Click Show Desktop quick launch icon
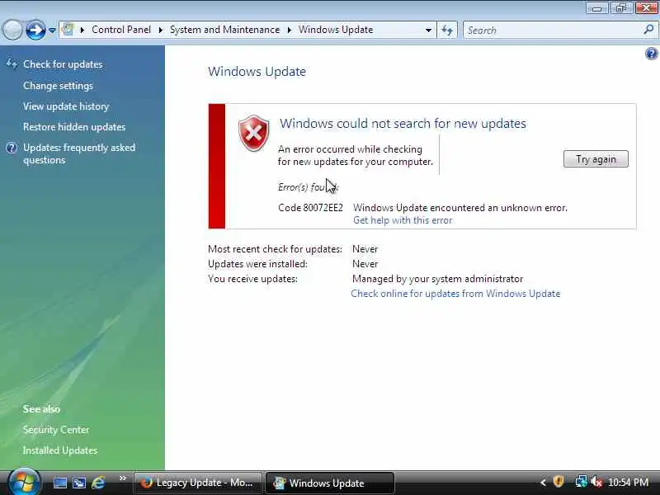Image resolution: width=660 pixels, height=495 pixels. coord(59,483)
